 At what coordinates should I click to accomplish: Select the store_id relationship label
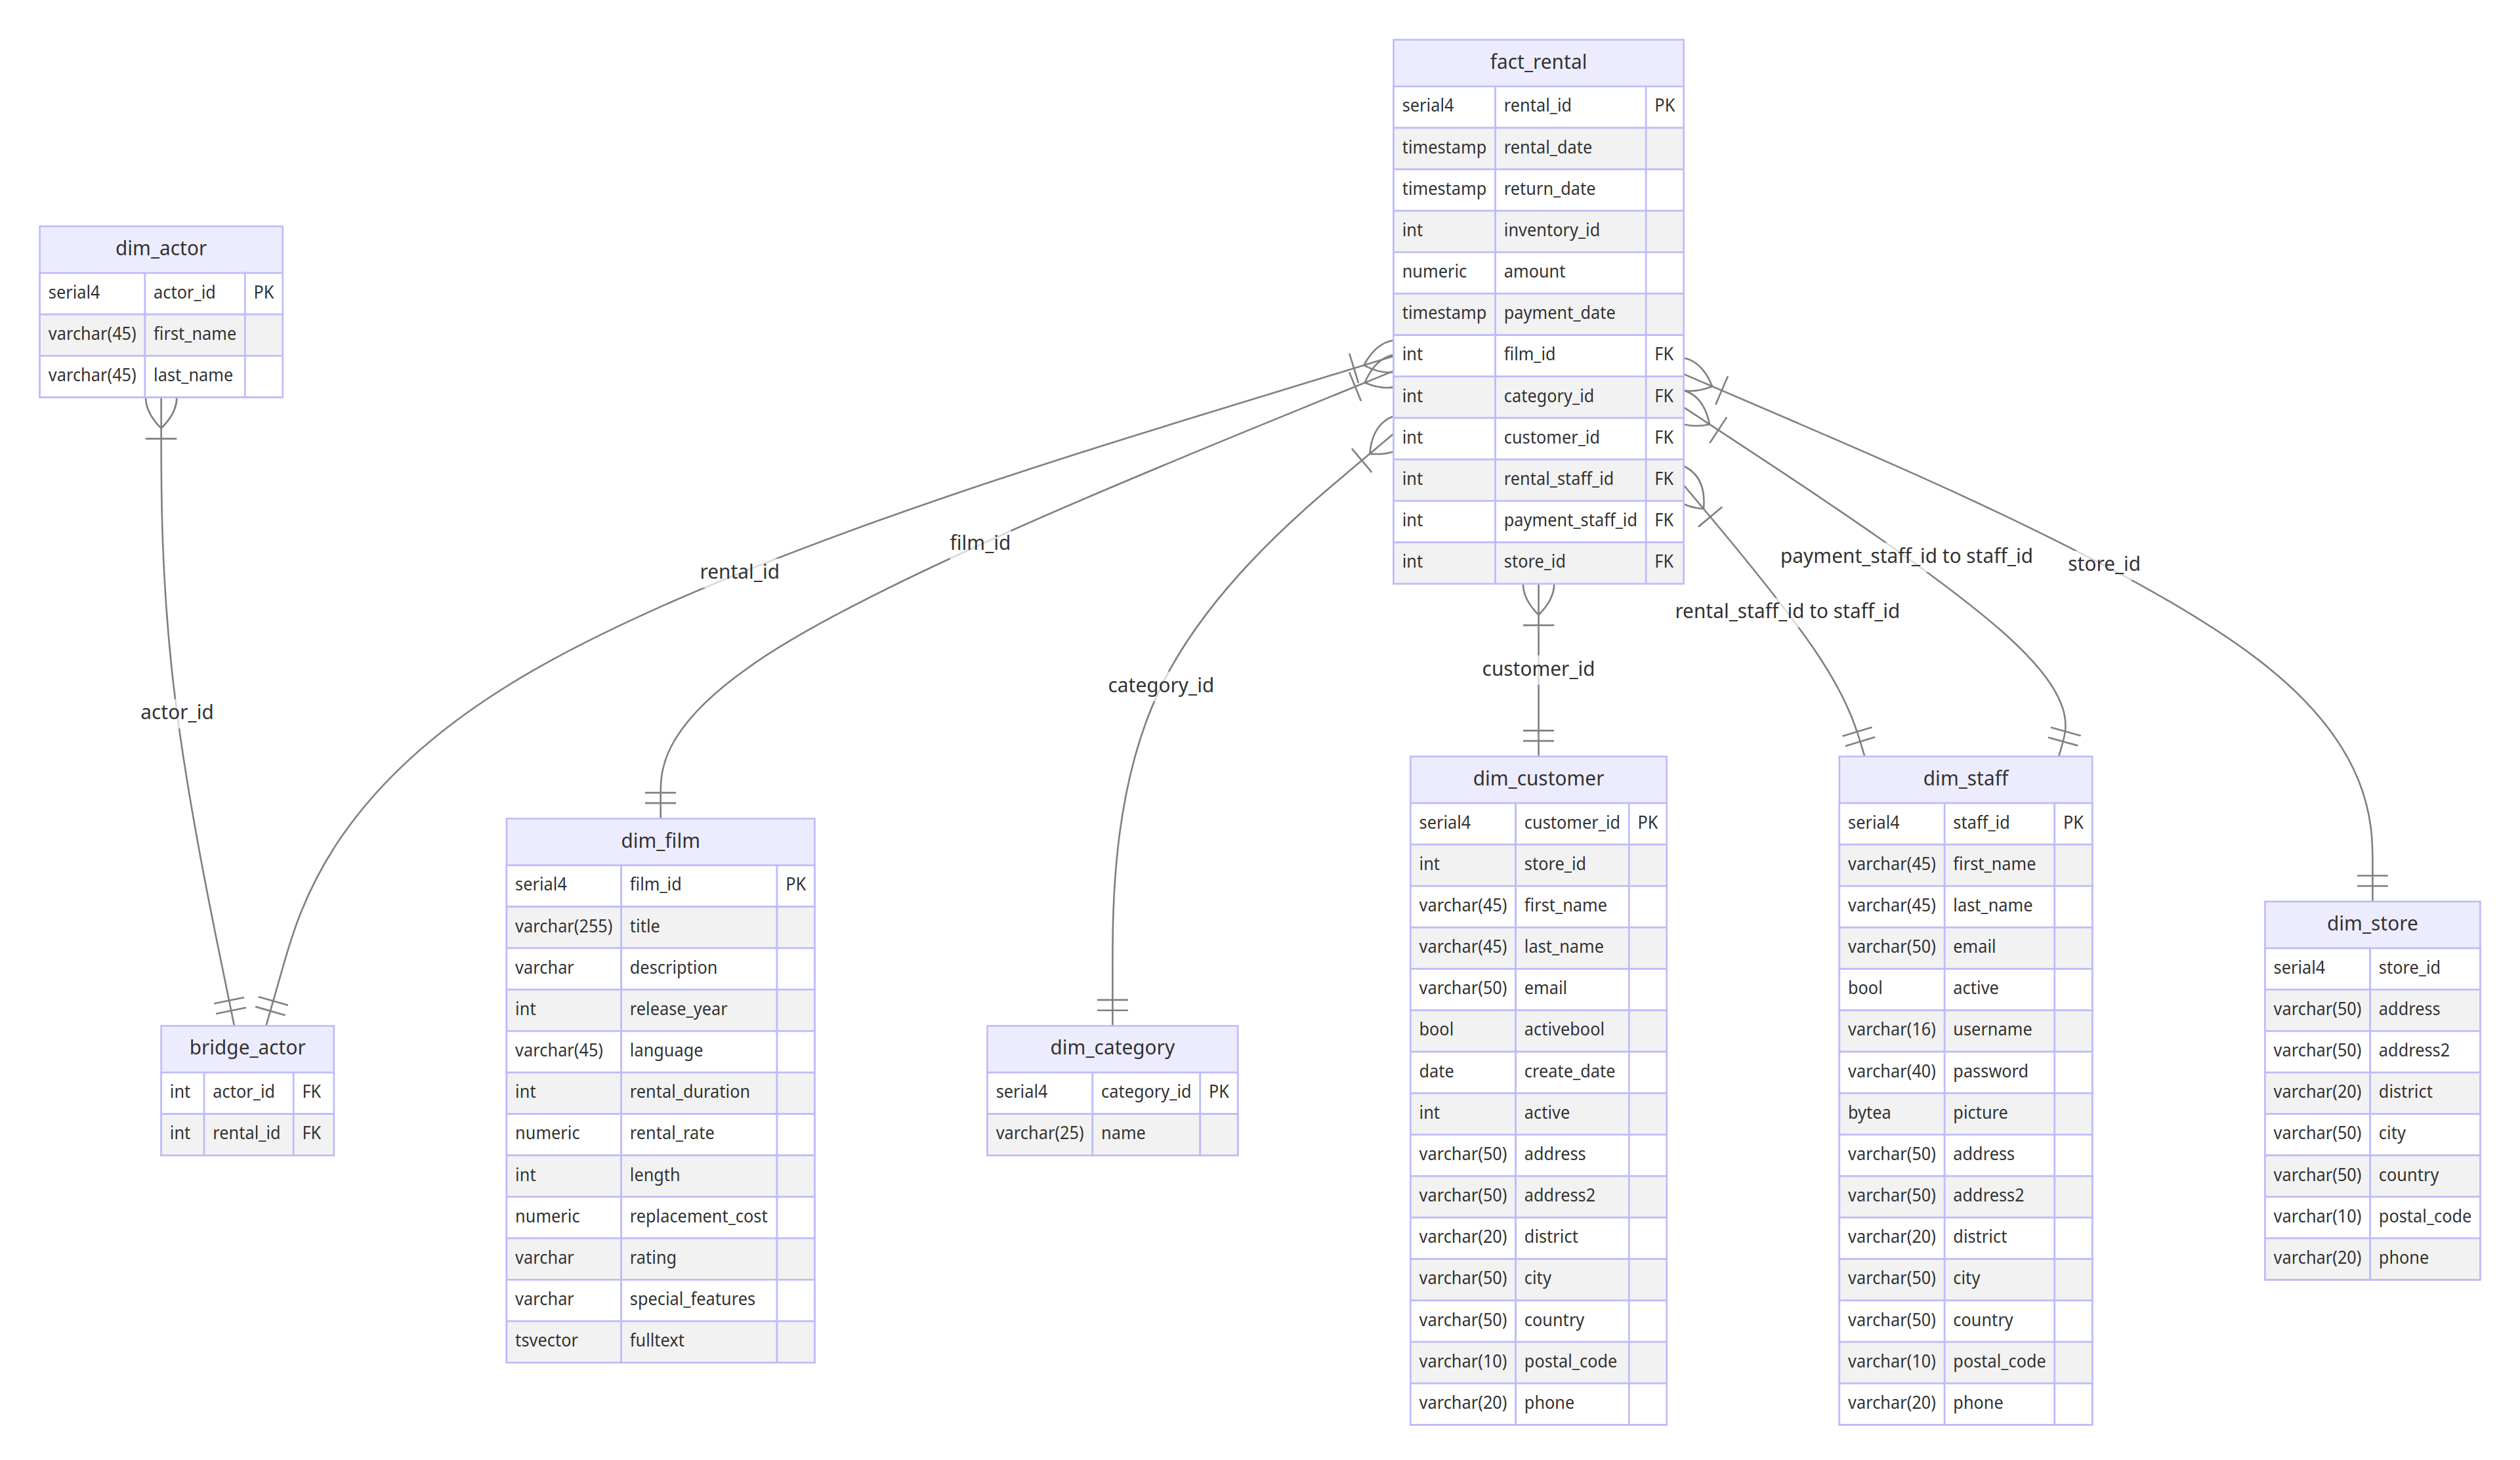tap(2103, 564)
